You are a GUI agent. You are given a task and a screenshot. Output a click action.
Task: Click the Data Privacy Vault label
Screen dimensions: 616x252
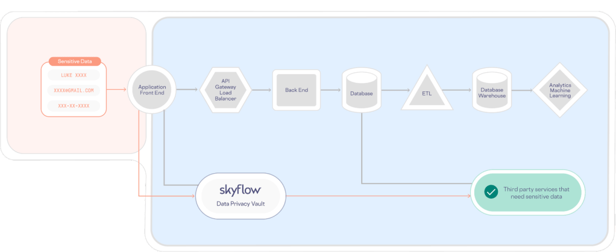coord(239,204)
